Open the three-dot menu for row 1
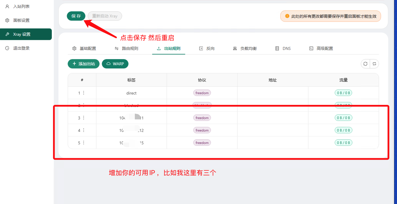The height and width of the screenshot is (204, 397). point(84,93)
